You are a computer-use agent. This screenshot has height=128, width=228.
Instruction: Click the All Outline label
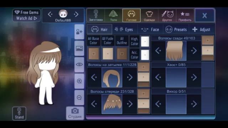[x=122, y=41]
